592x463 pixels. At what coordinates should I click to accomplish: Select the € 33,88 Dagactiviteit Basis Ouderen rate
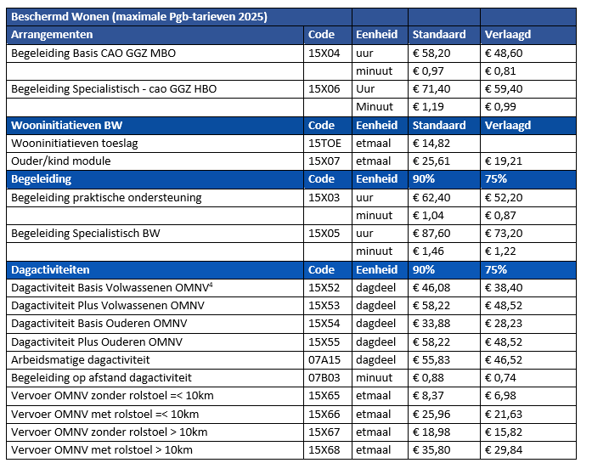431,324
